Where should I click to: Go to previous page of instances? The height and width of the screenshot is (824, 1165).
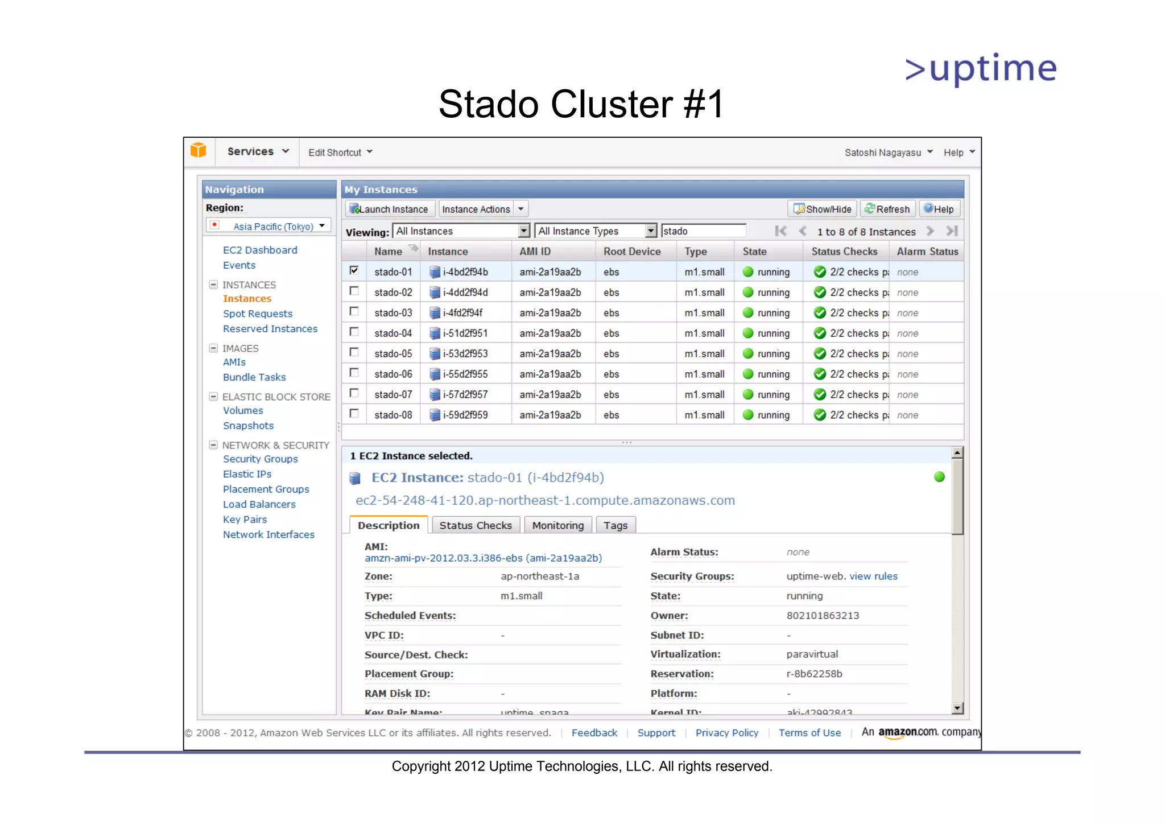[x=803, y=231]
